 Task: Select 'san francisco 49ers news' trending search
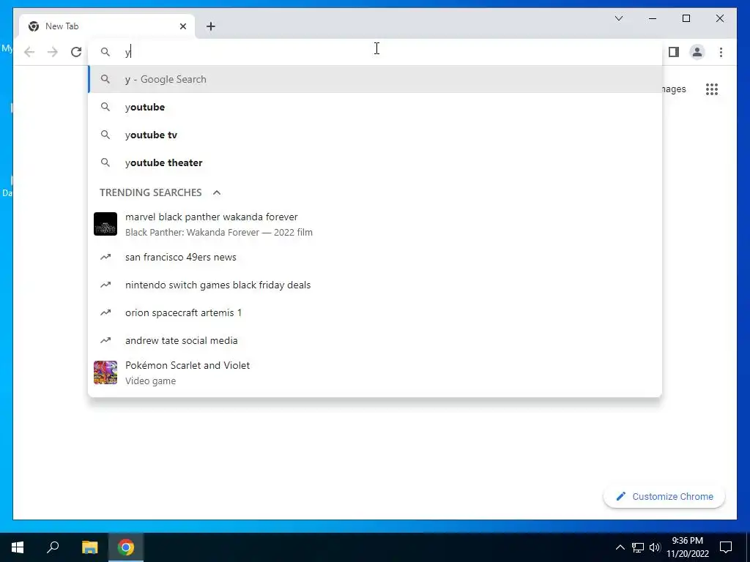[375, 257]
